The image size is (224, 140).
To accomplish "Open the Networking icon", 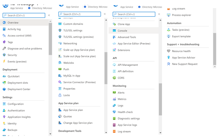I will tap(60, 43).
